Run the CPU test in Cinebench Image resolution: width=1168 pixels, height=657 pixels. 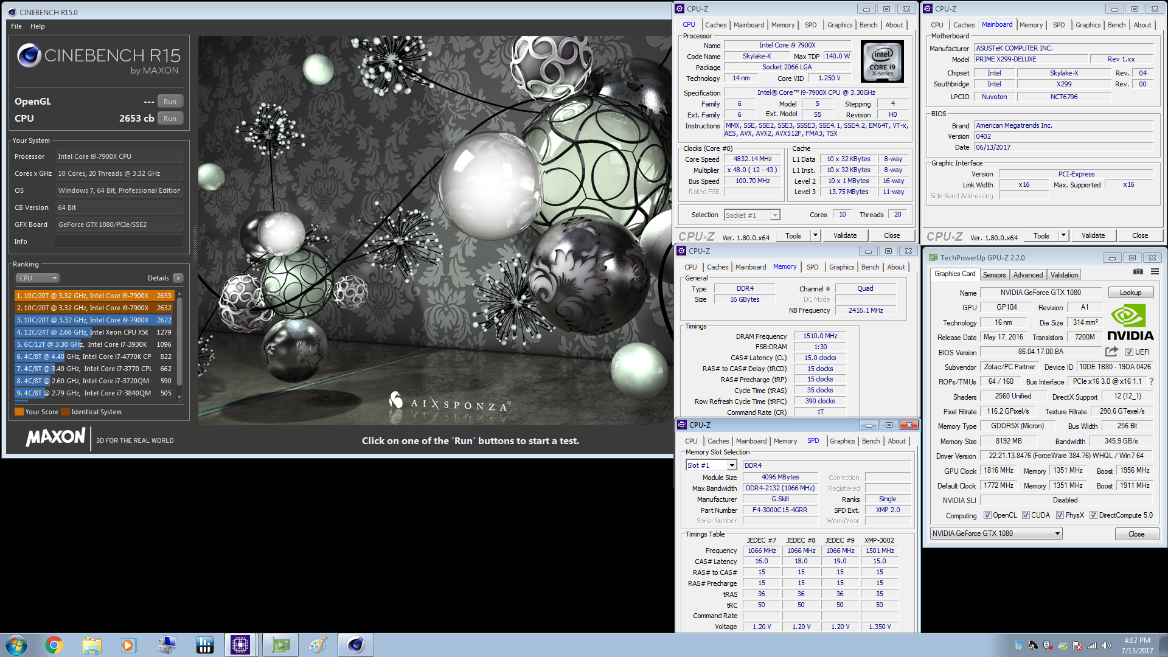pos(170,119)
